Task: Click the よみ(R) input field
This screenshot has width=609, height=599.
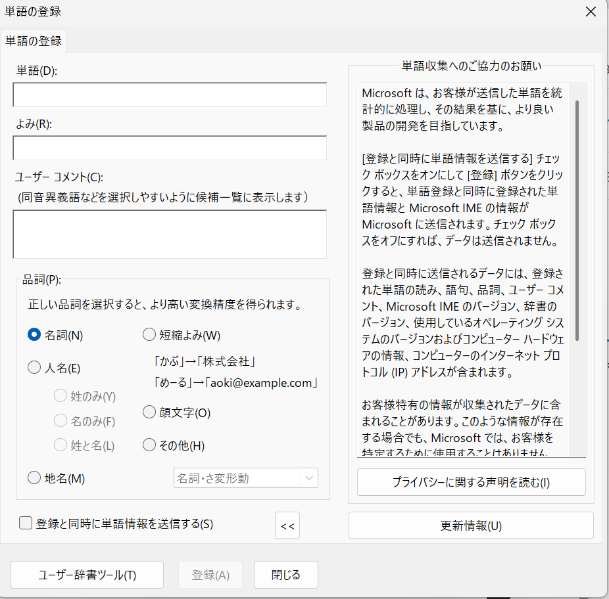Action: pyautogui.click(x=170, y=148)
